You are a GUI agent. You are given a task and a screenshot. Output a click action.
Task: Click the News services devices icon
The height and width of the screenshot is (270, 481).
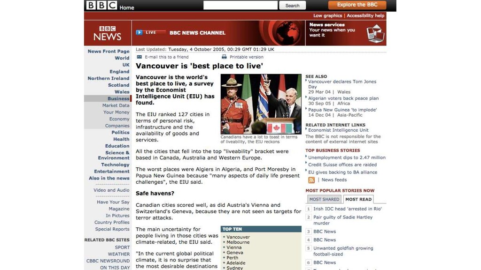pyautogui.click(x=375, y=34)
